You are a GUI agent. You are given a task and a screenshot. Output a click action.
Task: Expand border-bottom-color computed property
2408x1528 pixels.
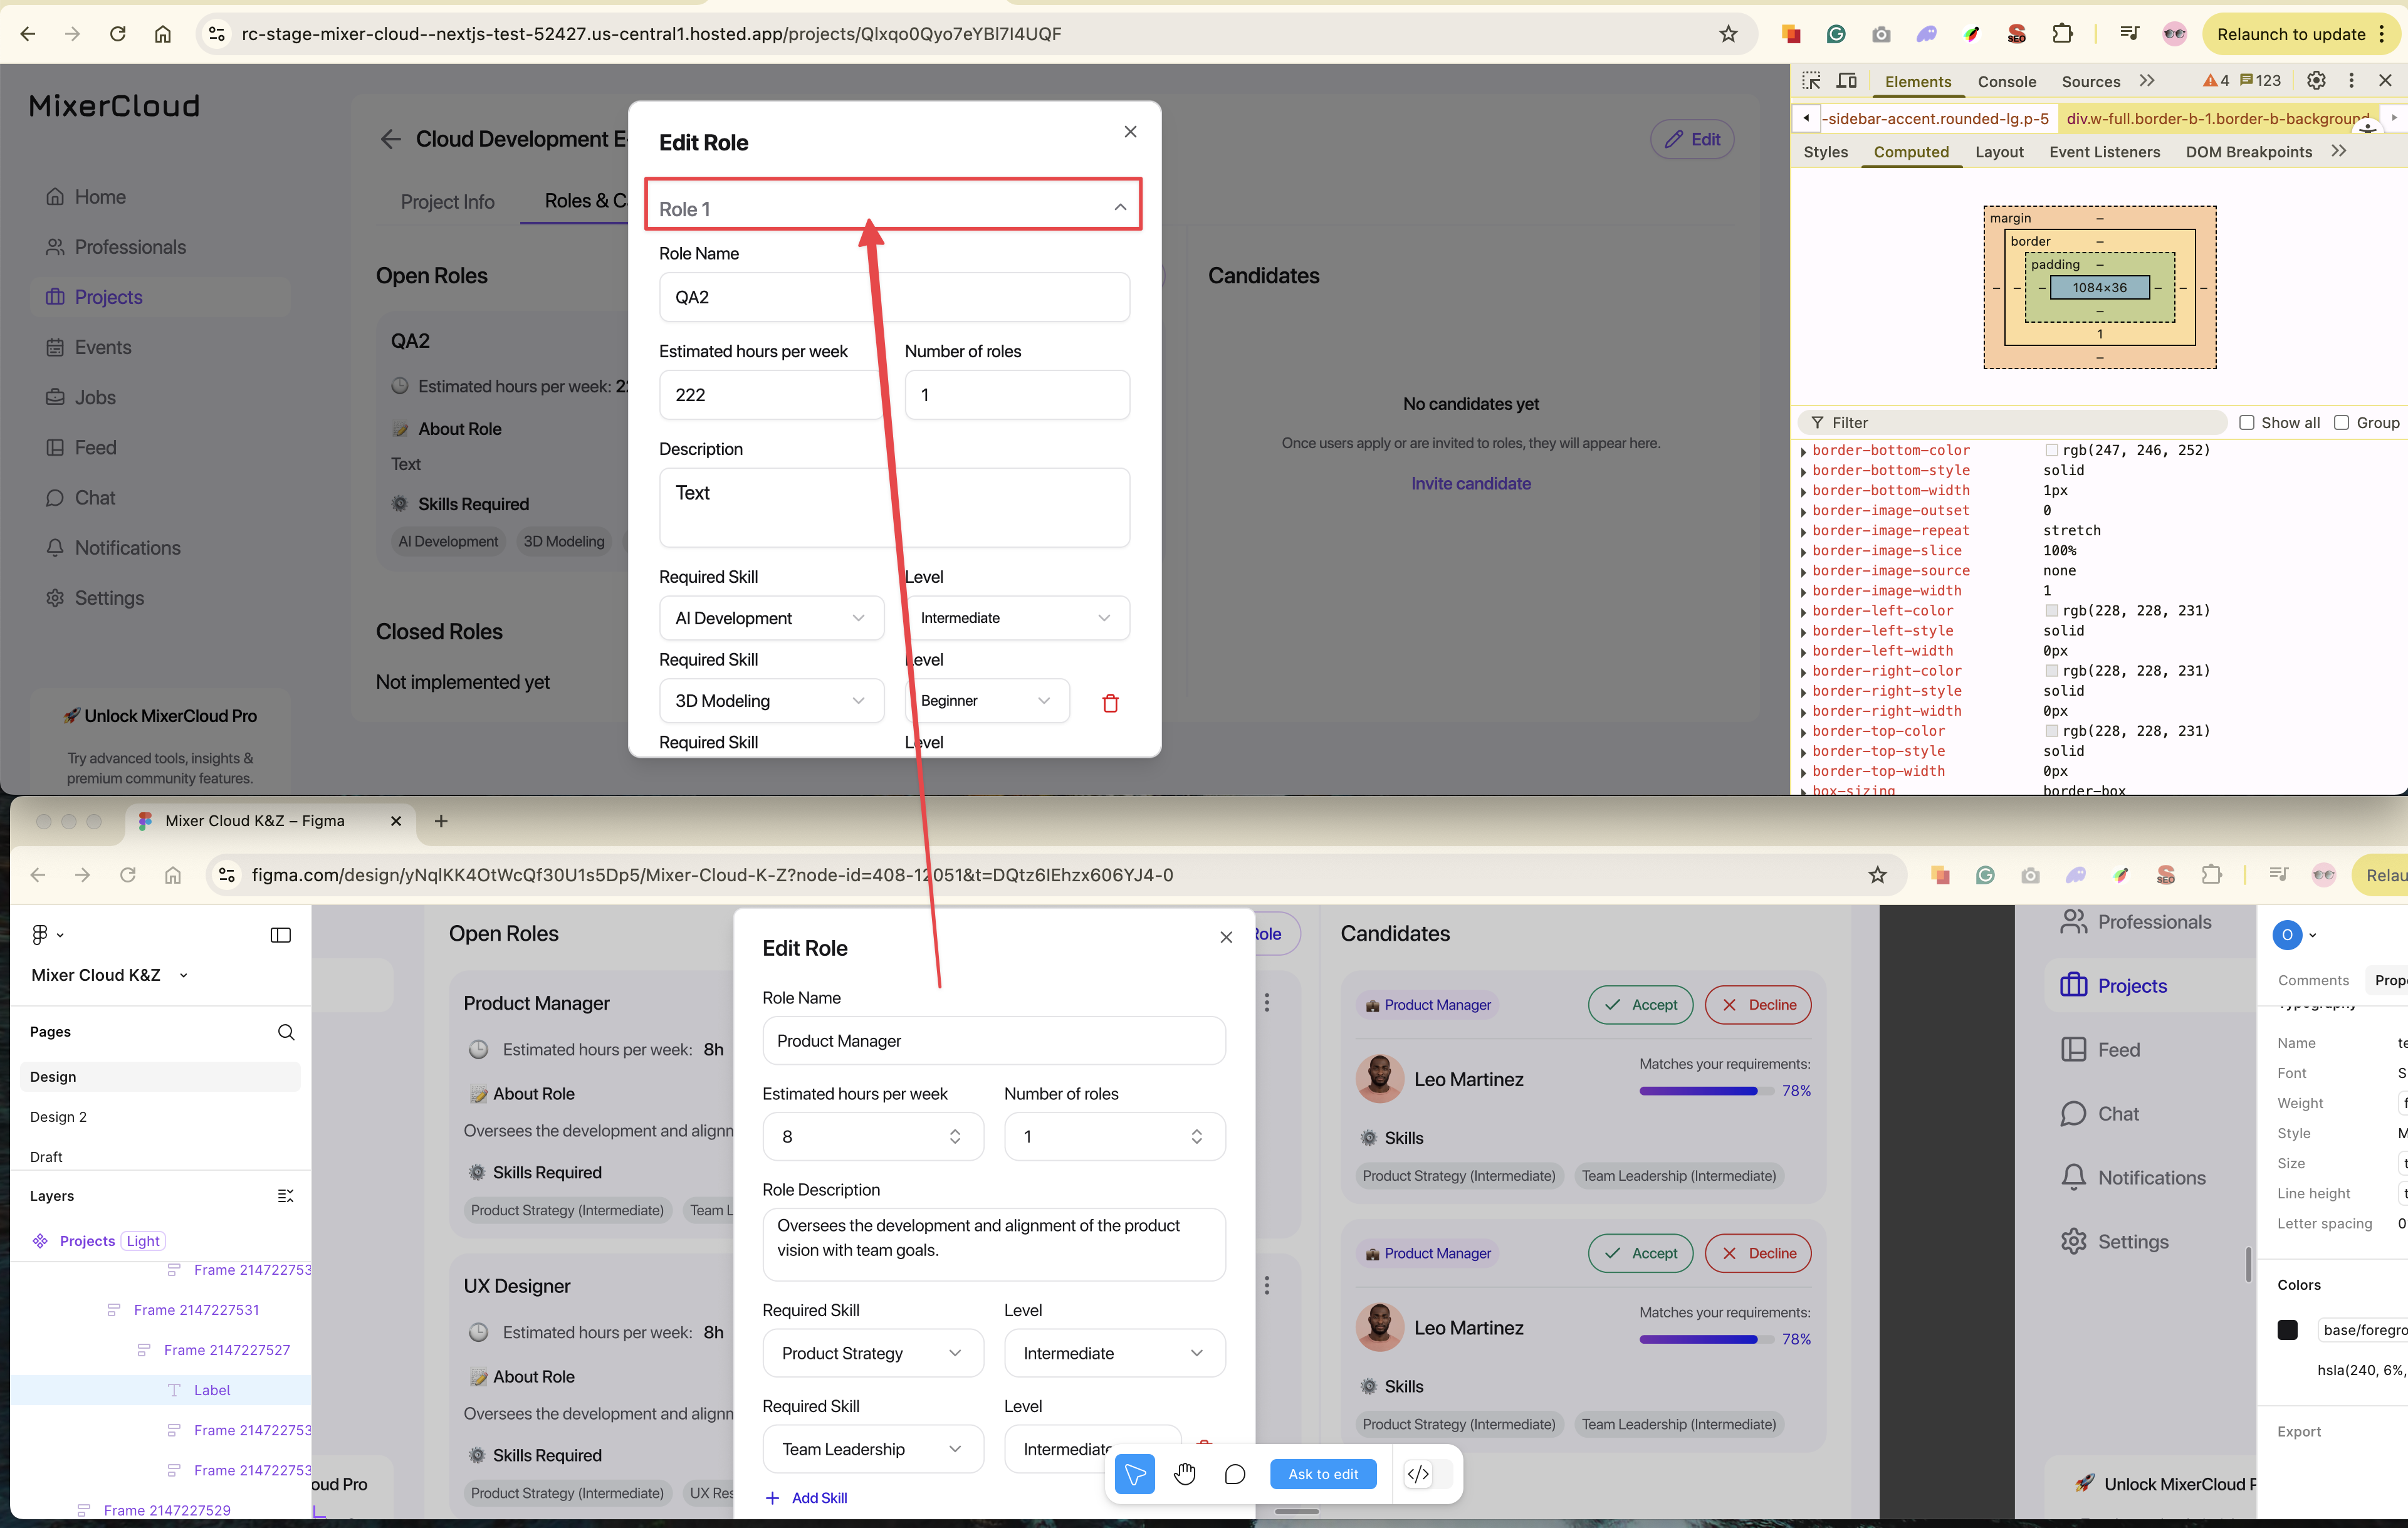coord(1804,451)
